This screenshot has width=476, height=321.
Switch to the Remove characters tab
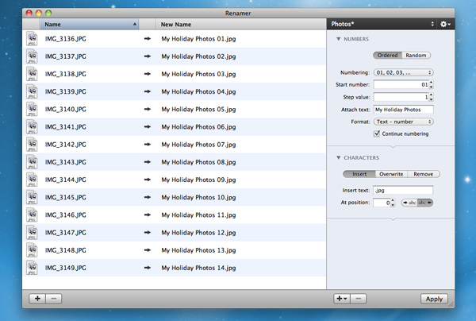click(424, 174)
